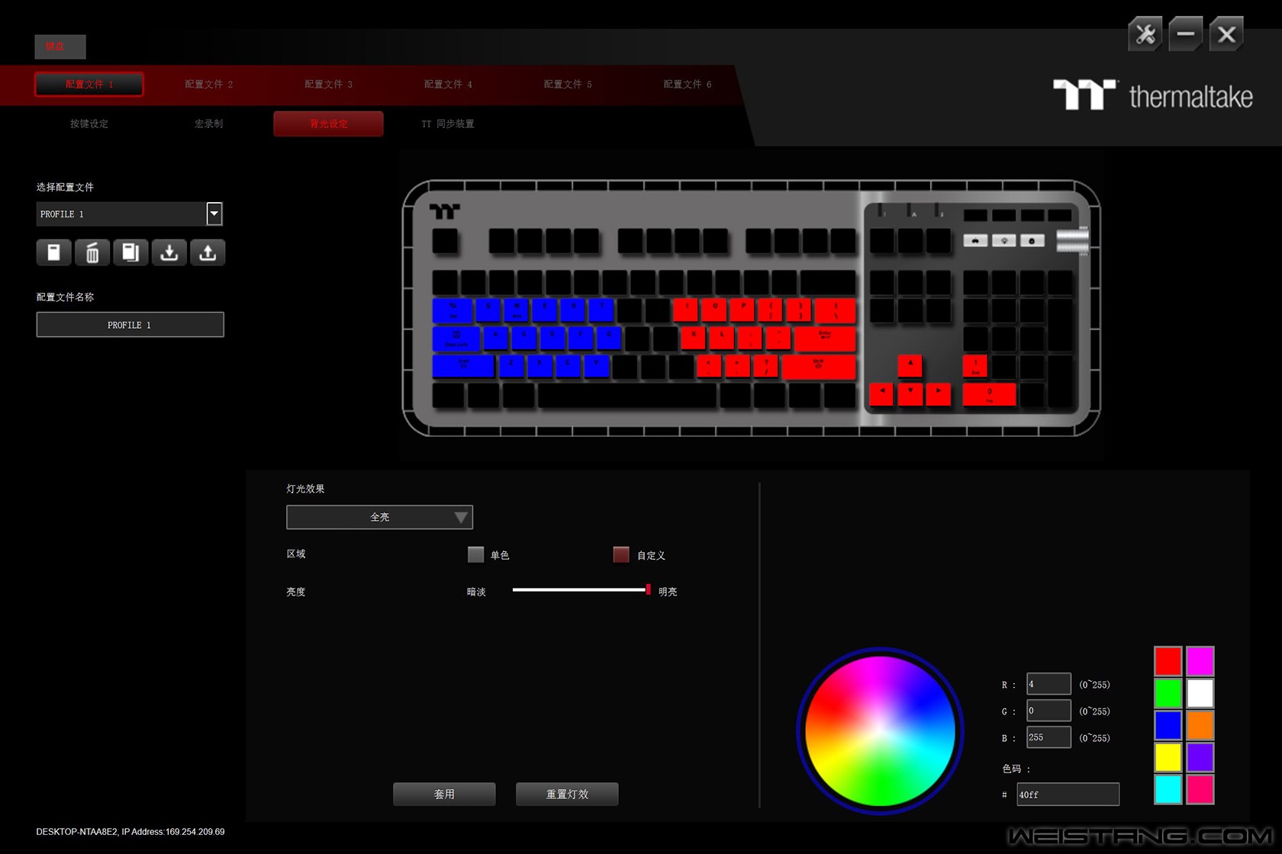Open the 背光设定 backlight settings tab
1282x854 pixels.
[x=328, y=124]
